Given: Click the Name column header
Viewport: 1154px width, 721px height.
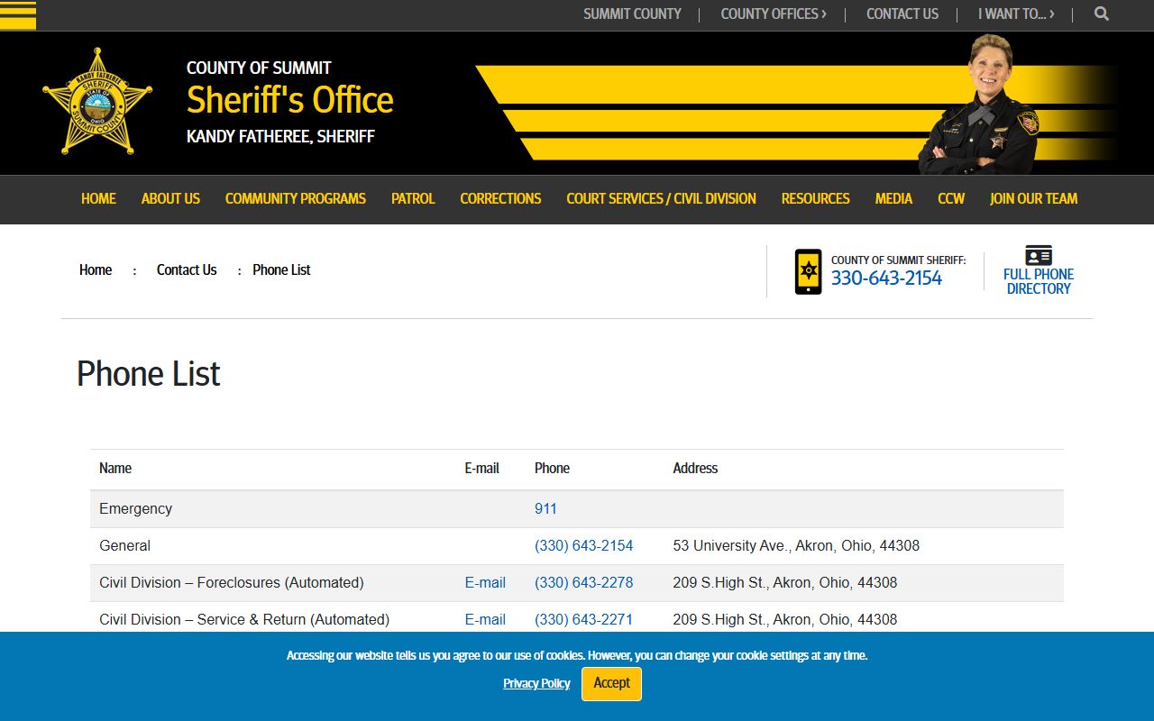Looking at the screenshot, I should (x=115, y=468).
